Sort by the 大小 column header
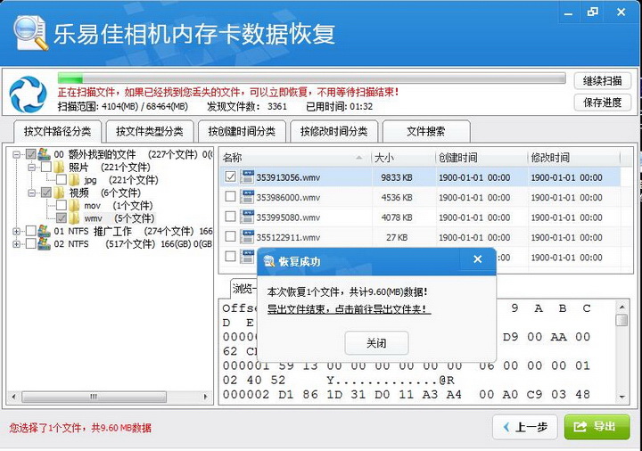The height and width of the screenshot is (451, 642). [x=403, y=158]
